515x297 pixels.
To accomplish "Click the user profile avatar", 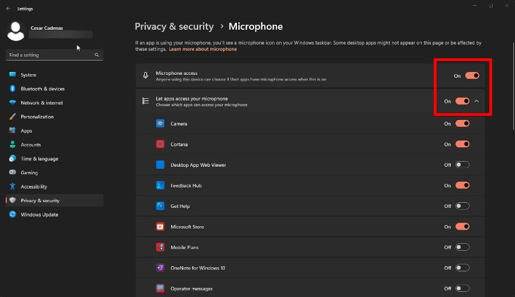I will [x=15, y=31].
